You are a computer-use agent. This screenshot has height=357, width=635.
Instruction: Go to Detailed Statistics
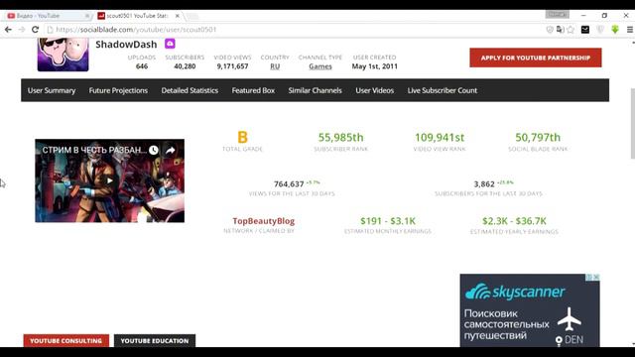tap(190, 90)
